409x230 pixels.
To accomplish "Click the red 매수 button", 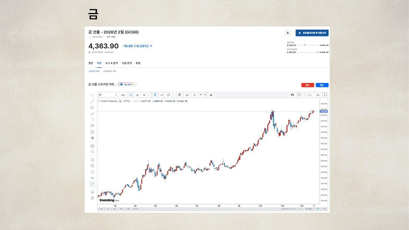I will tap(308, 85).
